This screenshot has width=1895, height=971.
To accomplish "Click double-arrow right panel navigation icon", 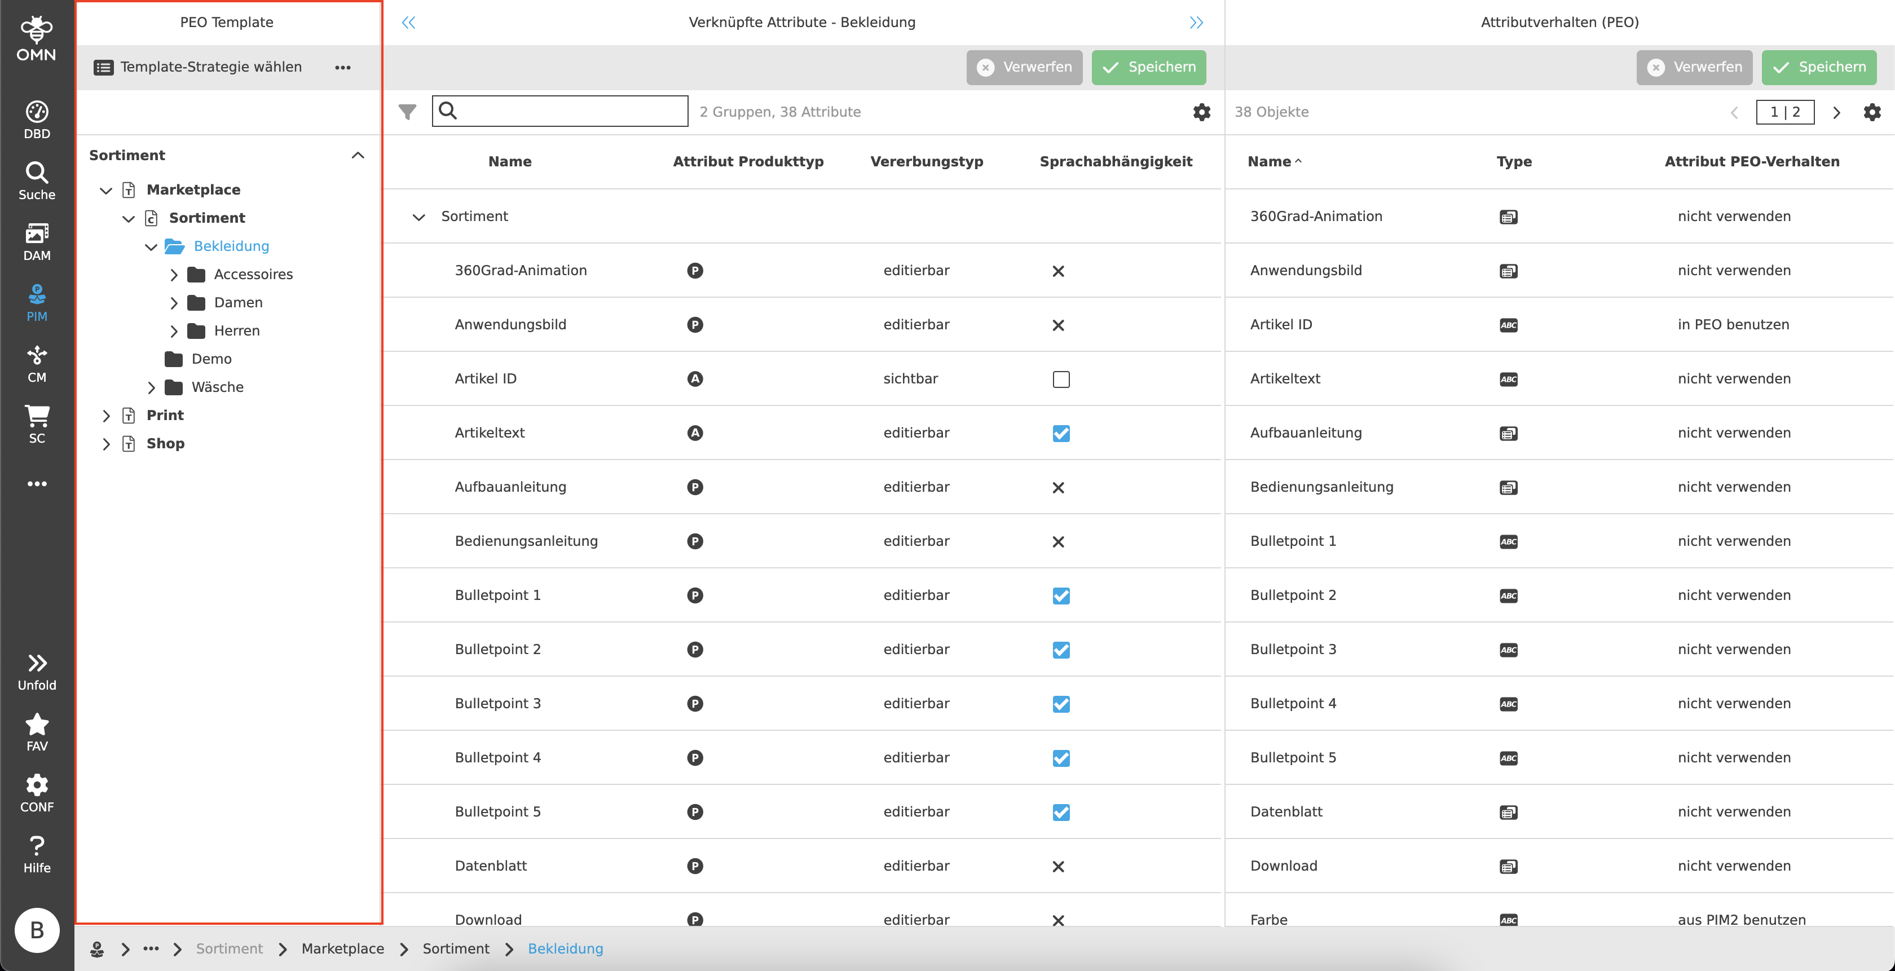I will click(1196, 23).
